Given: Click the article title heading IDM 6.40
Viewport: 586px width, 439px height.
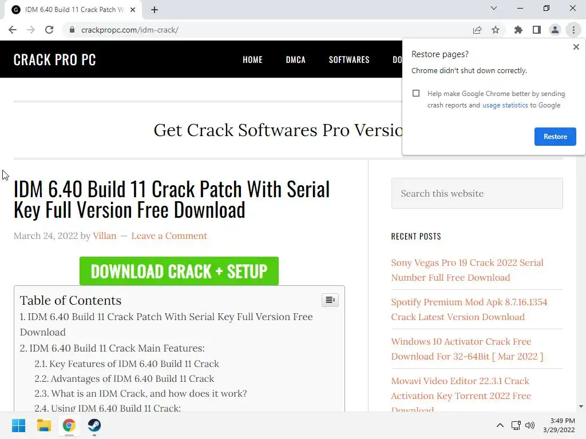Looking at the screenshot, I should coord(172,199).
